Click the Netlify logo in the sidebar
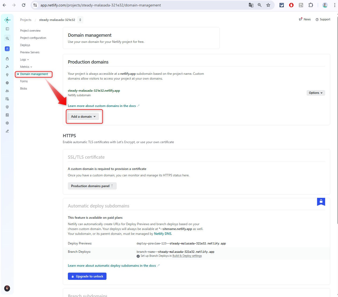 pyautogui.click(x=7, y=20)
